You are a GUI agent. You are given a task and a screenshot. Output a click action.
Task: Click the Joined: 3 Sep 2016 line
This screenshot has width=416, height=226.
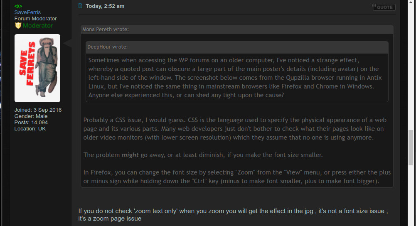tap(38, 110)
